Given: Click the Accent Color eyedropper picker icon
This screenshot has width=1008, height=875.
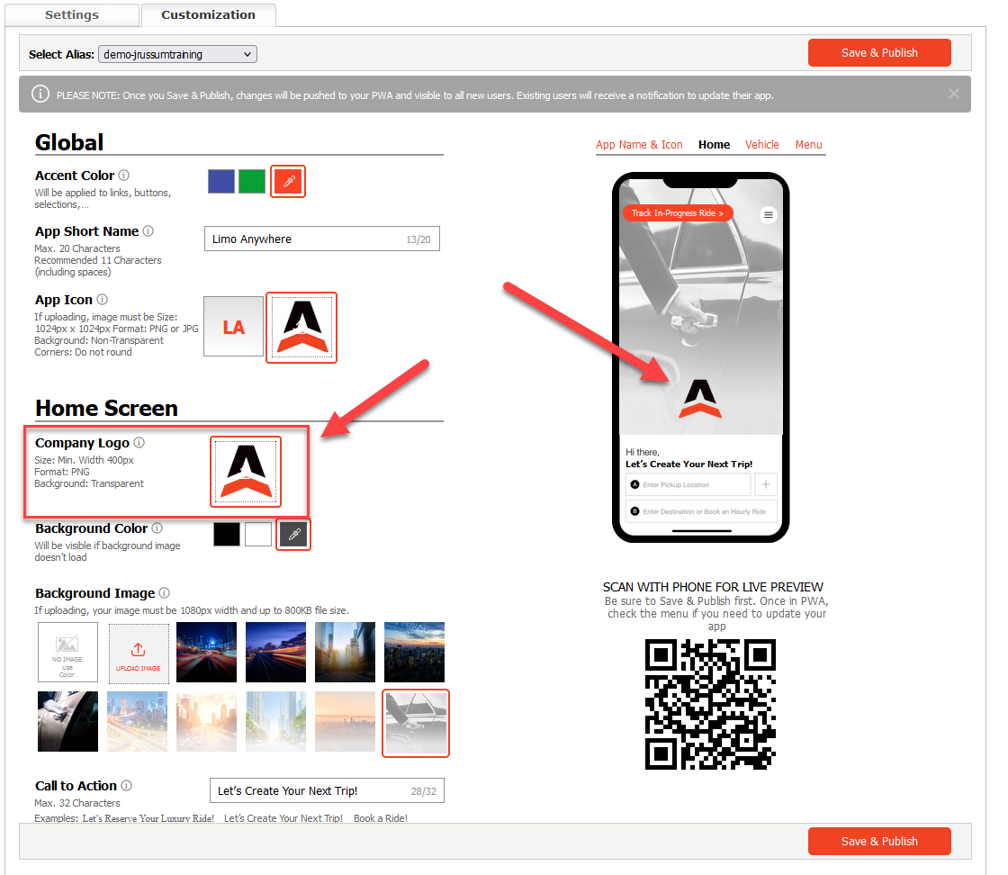Looking at the screenshot, I should coord(288,182).
